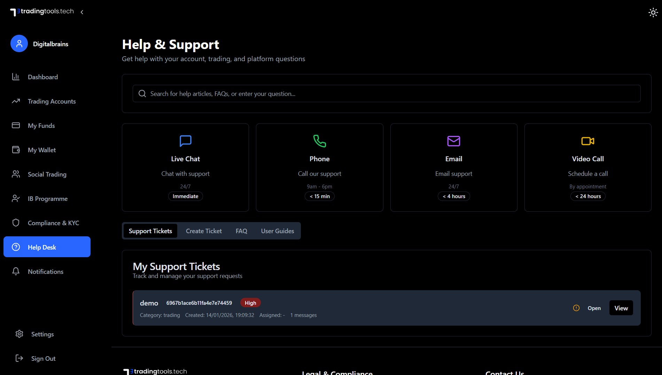Open Trading Accounts in sidebar
The width and height of the screenshot is (662, 375).
(52, 101)
